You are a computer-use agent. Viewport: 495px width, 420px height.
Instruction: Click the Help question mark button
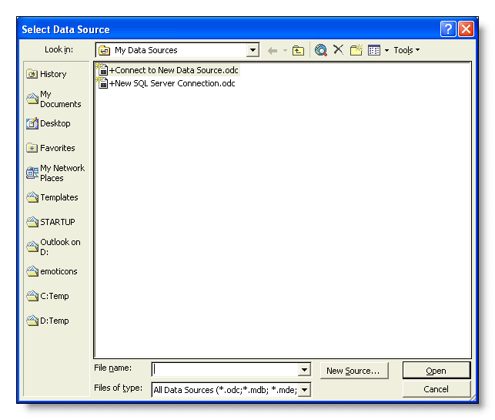click(448, 29)
